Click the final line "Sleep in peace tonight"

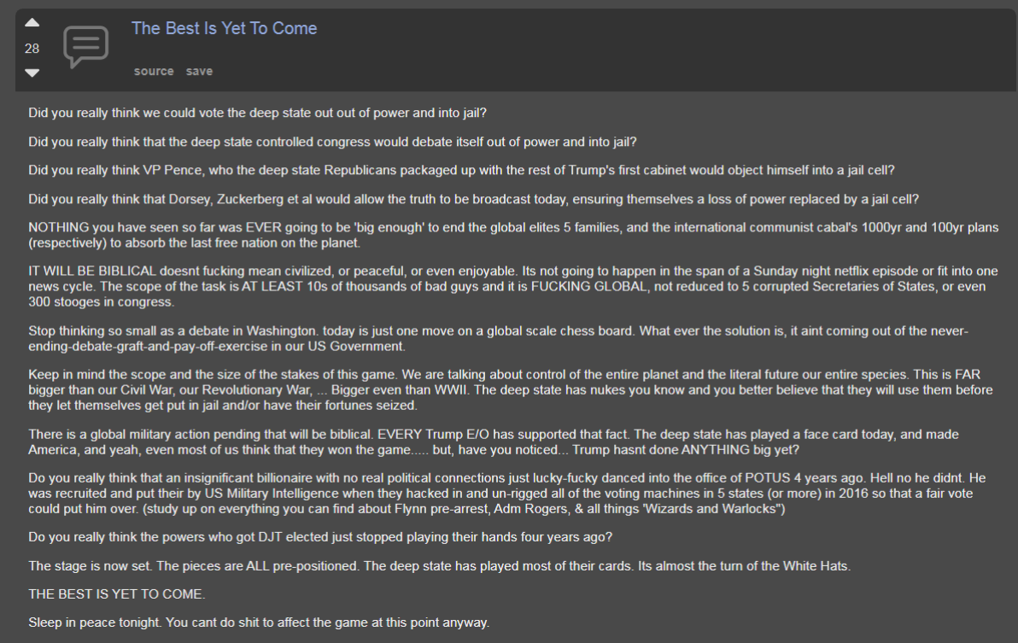pos(259,623)
